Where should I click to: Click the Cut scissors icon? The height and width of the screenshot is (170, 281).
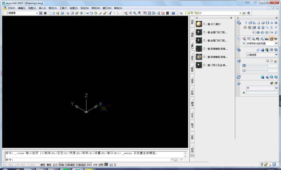(87, 13)
